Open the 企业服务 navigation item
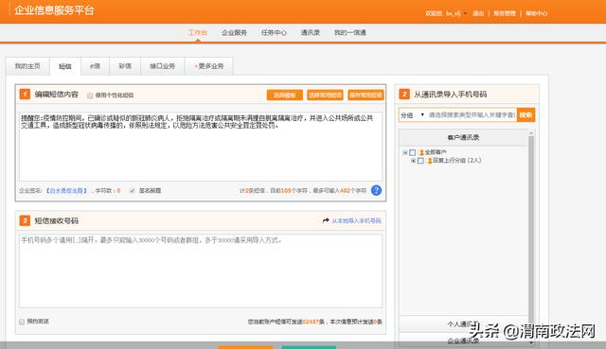The width and height of the screenshot is (606, 349). pos(234,33)
